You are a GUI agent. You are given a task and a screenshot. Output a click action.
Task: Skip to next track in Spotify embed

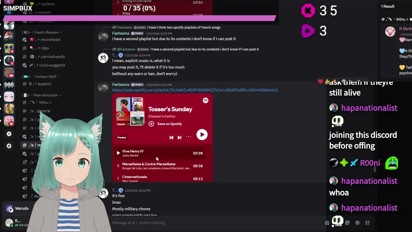[x=179, y=138]
